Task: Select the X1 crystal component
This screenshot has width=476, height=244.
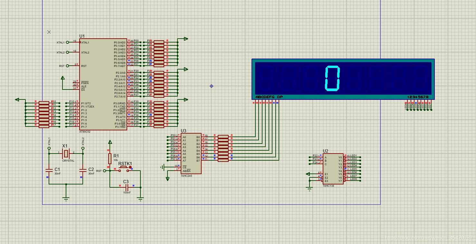Action: (66, 153)
